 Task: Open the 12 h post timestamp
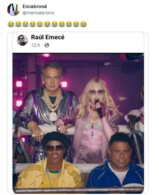[x=35, y=45]
